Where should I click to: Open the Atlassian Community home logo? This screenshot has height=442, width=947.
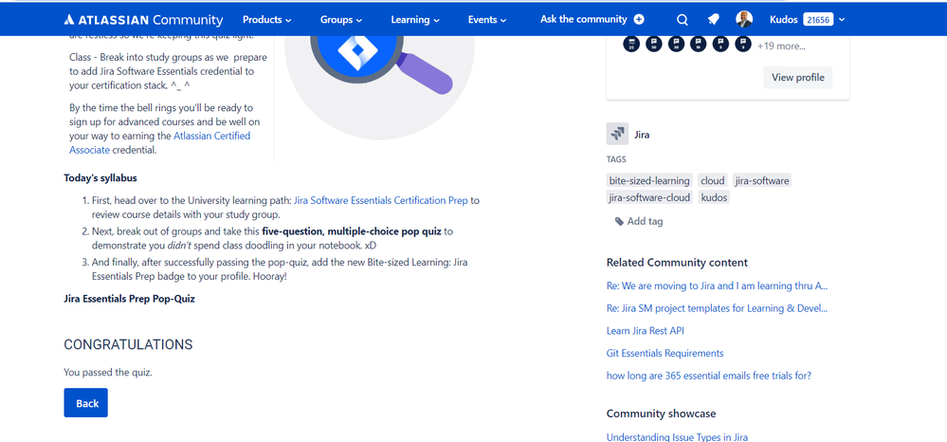(x=143, y=20)
